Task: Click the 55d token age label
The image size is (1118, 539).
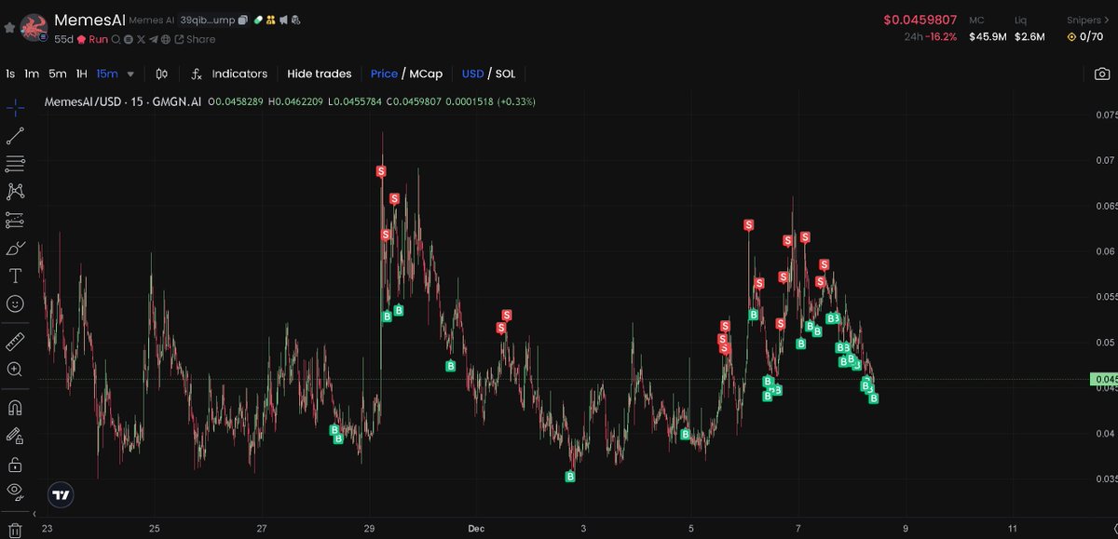Action: pos(64,39)
